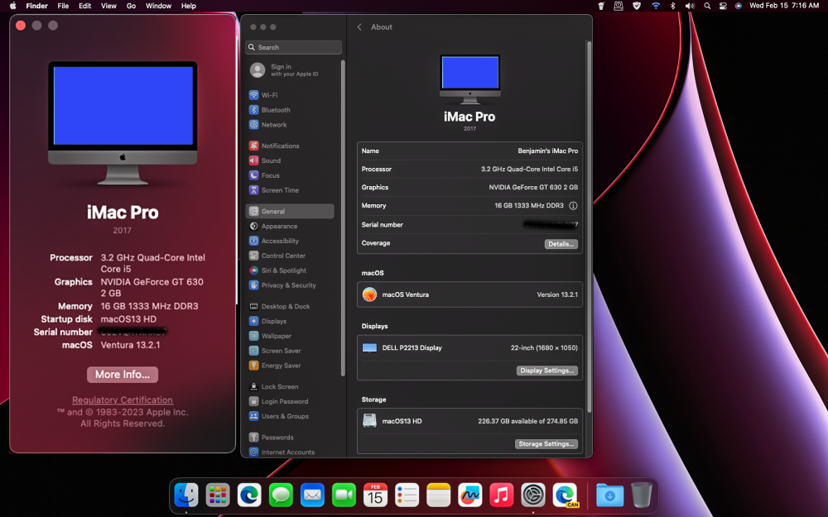Open Messages from the Dock
The width and height of the screenshot is (828, 517).
[x=281, y=495]
